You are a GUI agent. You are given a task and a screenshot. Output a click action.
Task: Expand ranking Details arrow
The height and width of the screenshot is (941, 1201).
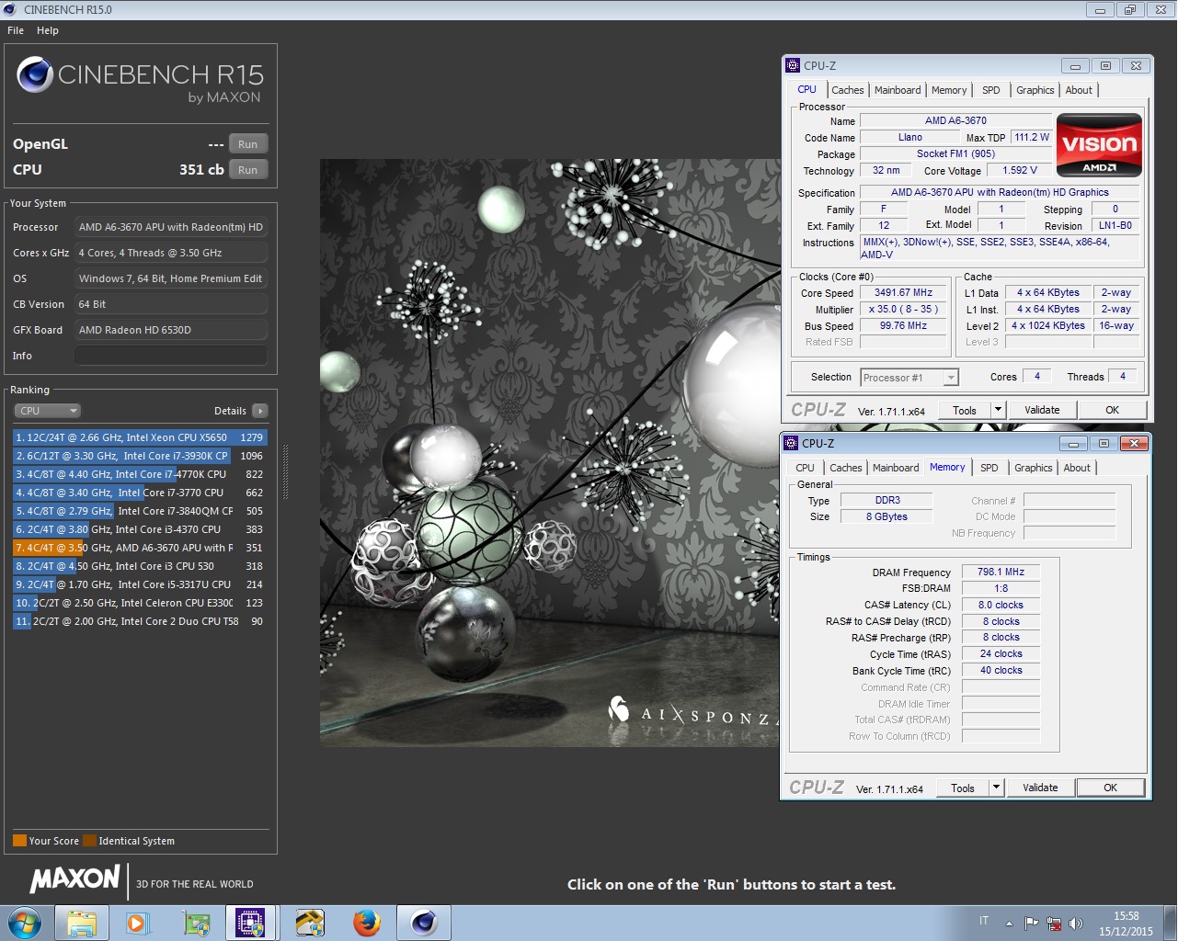[260, 411]
